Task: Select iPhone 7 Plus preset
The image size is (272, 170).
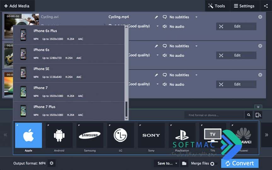Action: tap(69, 111)
